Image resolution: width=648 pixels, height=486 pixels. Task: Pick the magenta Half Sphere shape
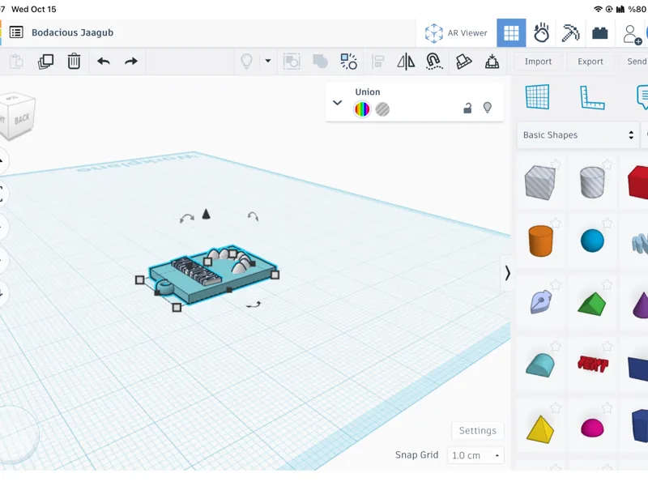coord(592,428)
